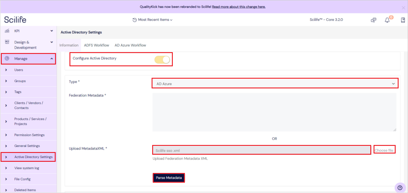Click inside the Federation Metadata text area
408x193 pixels.
pyautogui.click(x=274, y=111)
